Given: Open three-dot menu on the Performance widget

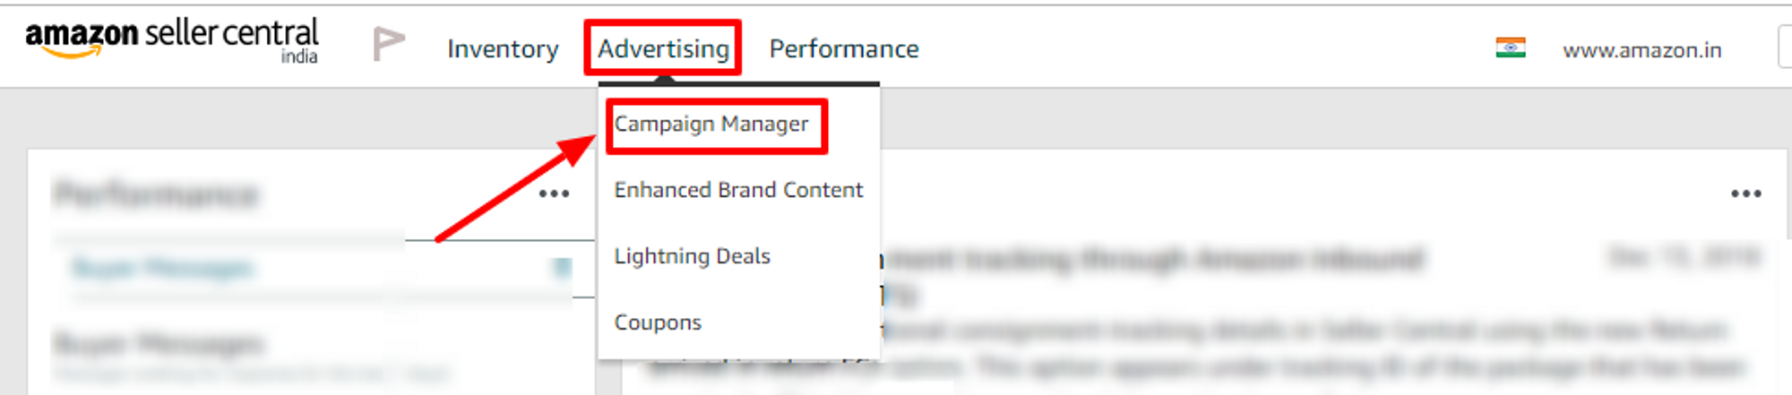Looking at the screenshot, I should [x=554, y=193].
